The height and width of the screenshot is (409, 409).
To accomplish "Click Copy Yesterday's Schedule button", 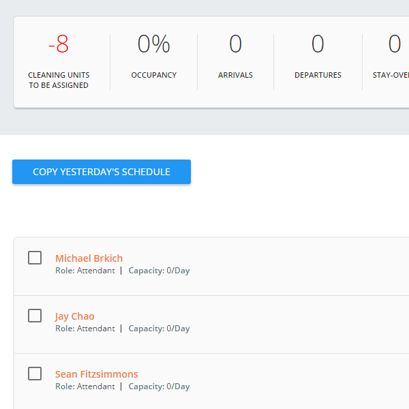I will click(102, 172).
